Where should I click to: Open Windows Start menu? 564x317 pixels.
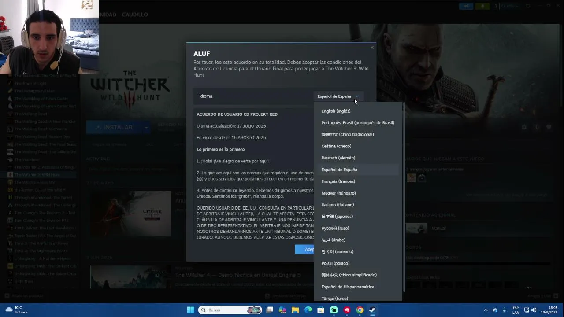point(190,310)
